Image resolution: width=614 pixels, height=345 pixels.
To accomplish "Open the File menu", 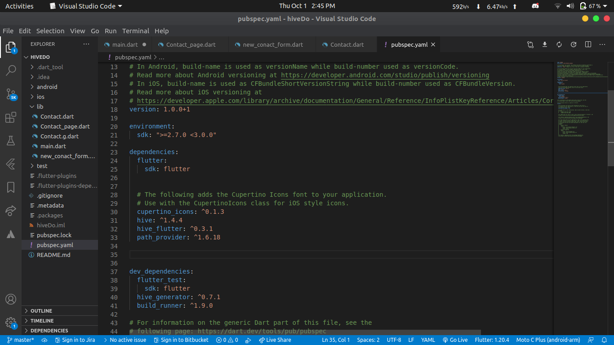I will (8, 31).
